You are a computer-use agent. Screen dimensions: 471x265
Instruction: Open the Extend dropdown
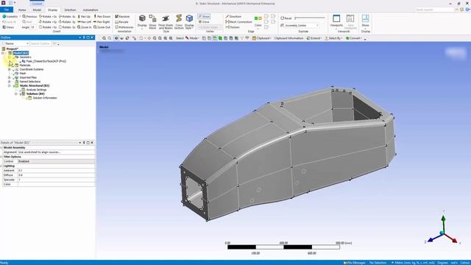click(314, 38)
